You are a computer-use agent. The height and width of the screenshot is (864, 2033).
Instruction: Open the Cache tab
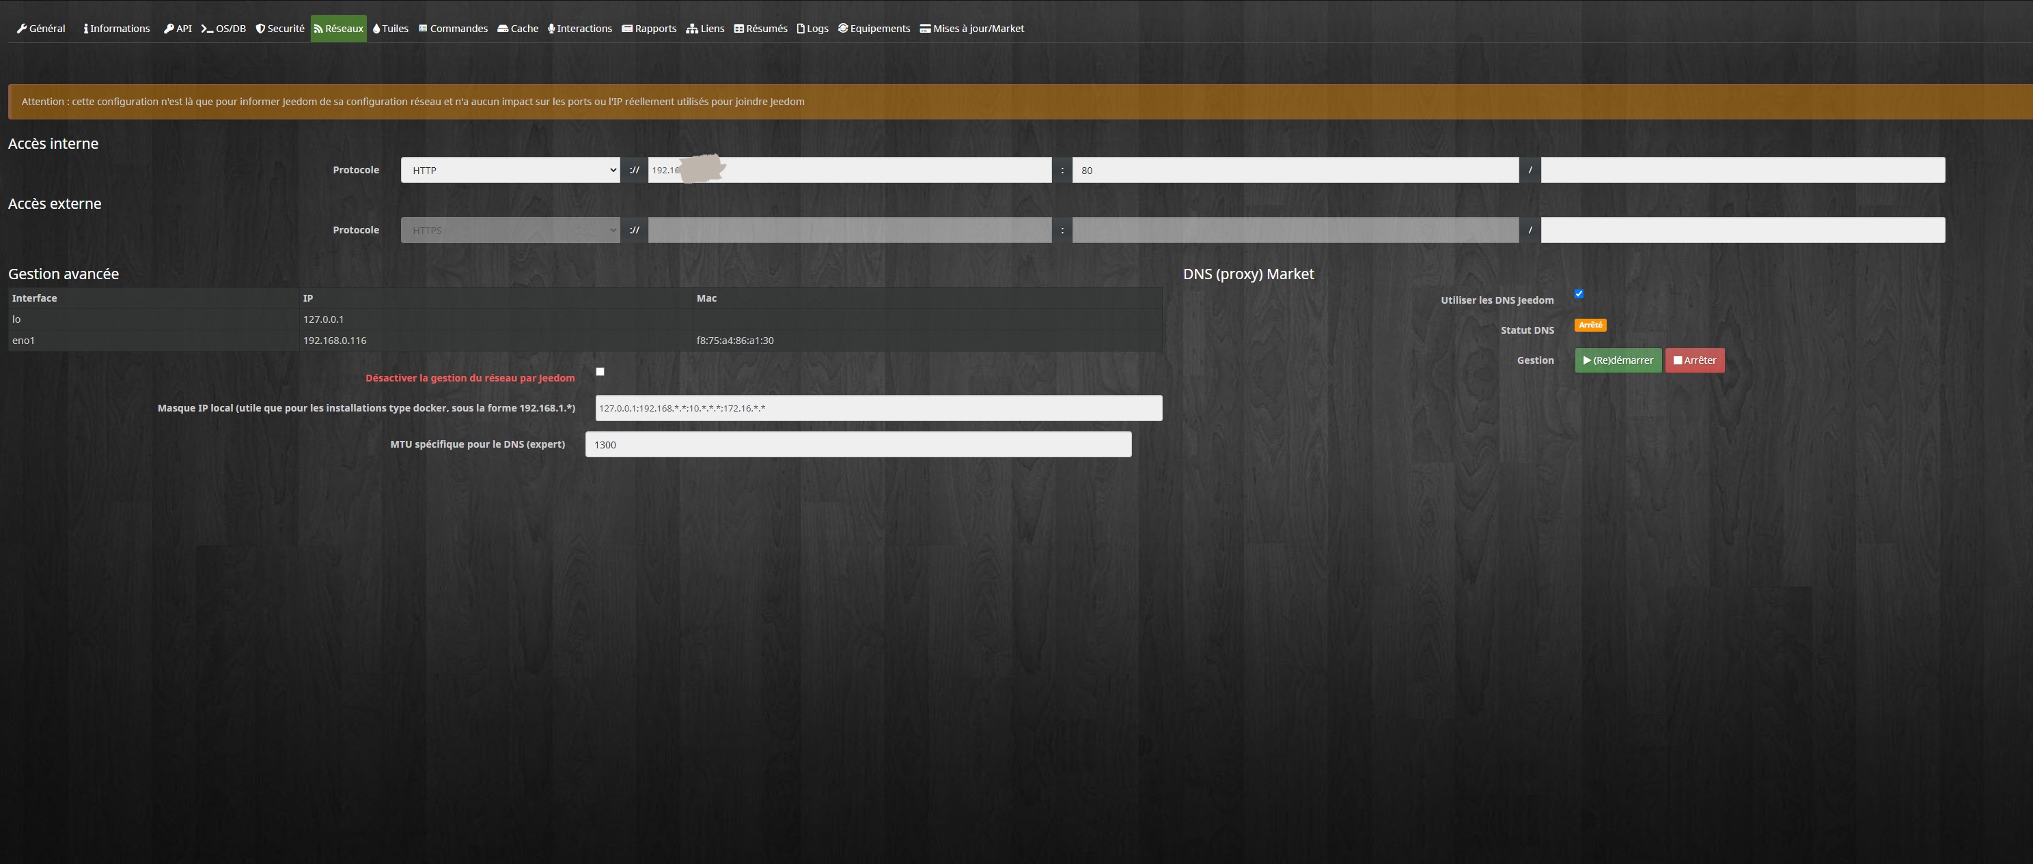[x=518, y=29]
